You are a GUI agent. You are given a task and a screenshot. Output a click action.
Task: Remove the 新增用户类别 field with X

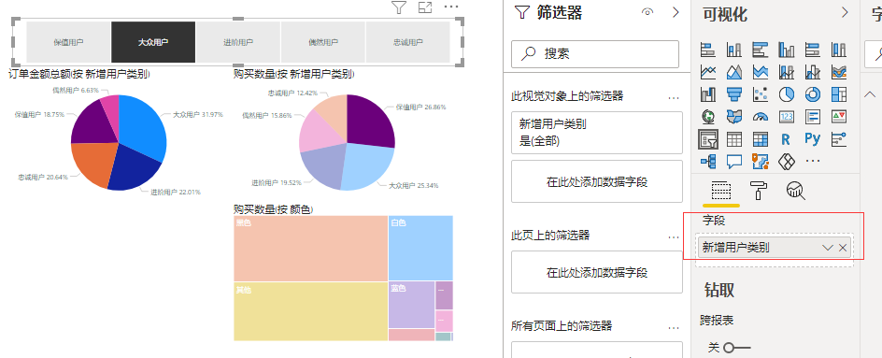coord(843,248)
